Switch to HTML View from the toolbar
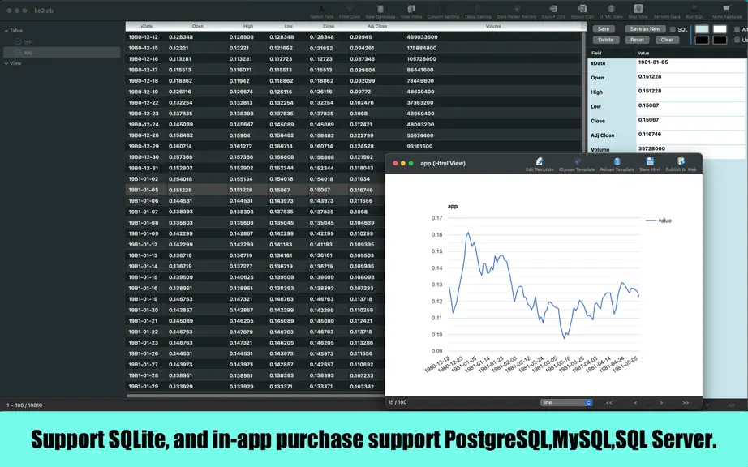 (x=611, y=9)
